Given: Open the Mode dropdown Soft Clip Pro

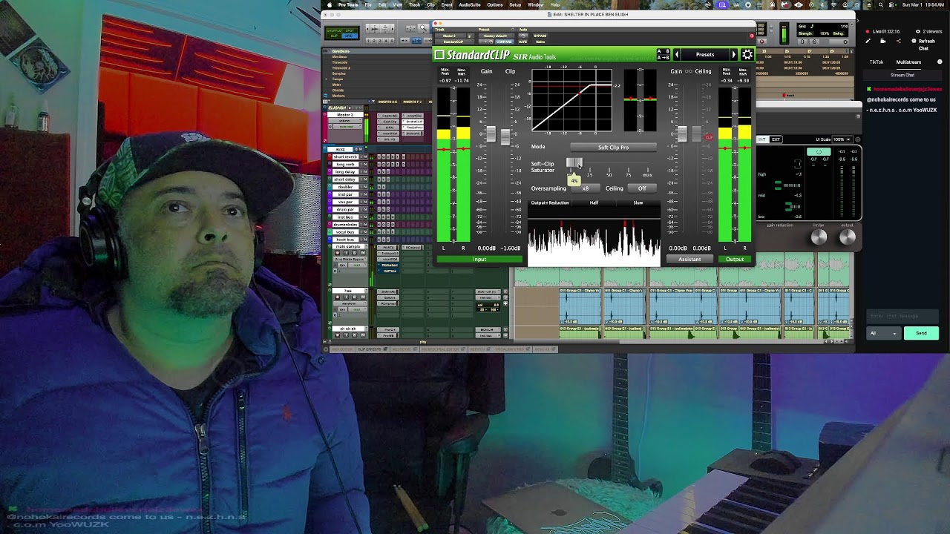Looking at the screenshot, I should tap(613, 147).
